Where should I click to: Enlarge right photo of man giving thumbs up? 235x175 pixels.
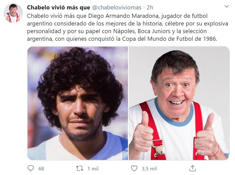[179, 103]
